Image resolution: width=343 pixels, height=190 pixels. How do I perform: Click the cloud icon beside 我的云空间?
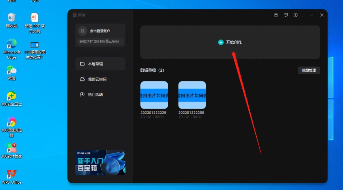[82, 79]
